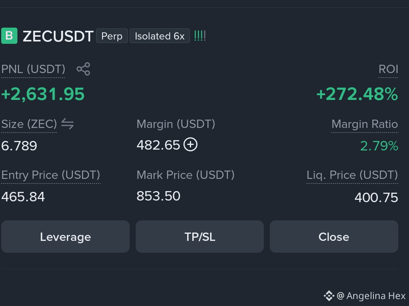Click the Size (ZEC) label
The width and height of the screenshot is (409, 306).
29,124
